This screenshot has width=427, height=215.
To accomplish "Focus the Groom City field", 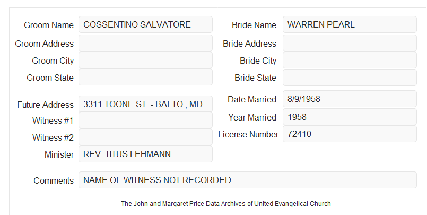I will coord(145,60).
